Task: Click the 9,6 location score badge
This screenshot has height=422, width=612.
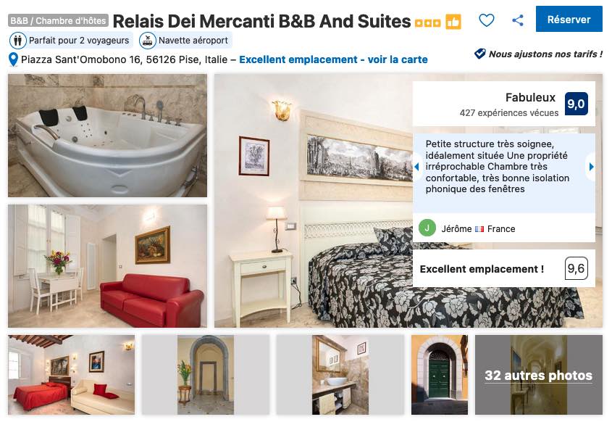Action: [576, 268]
